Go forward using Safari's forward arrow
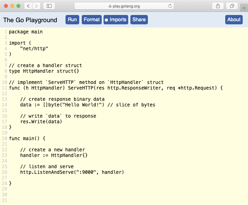Viewport: 248px width, 205px height. coord(36,6)
